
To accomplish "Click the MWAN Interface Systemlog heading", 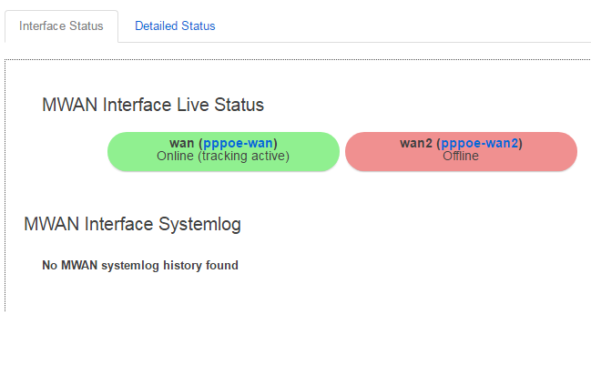I will coord(132,224).
